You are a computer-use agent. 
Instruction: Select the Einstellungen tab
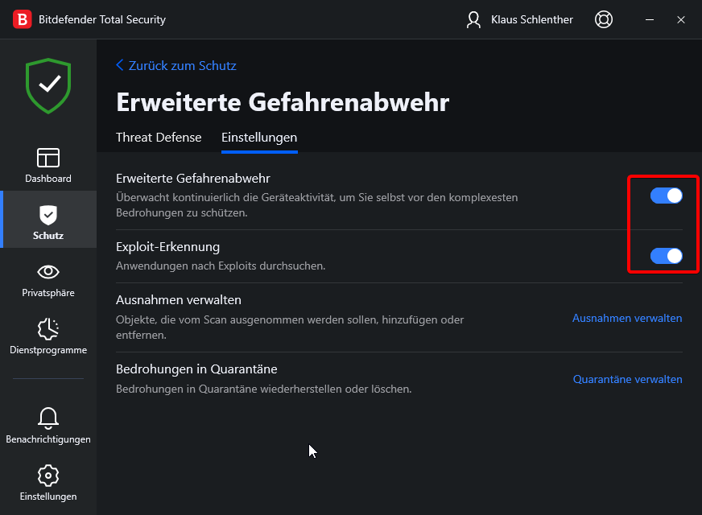[259, 138]
